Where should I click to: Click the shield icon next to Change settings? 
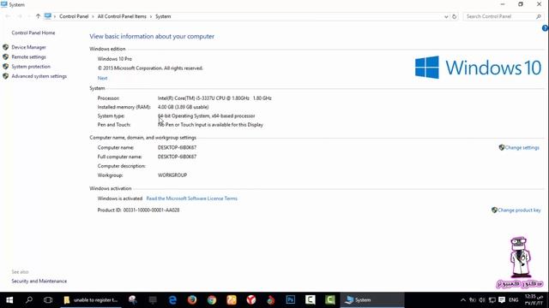pos(502,148)
